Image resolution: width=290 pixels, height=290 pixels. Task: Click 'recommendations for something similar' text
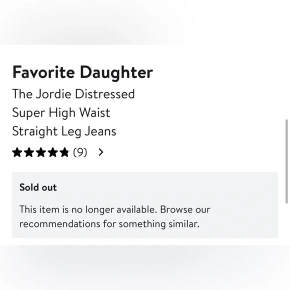point(109,224)
